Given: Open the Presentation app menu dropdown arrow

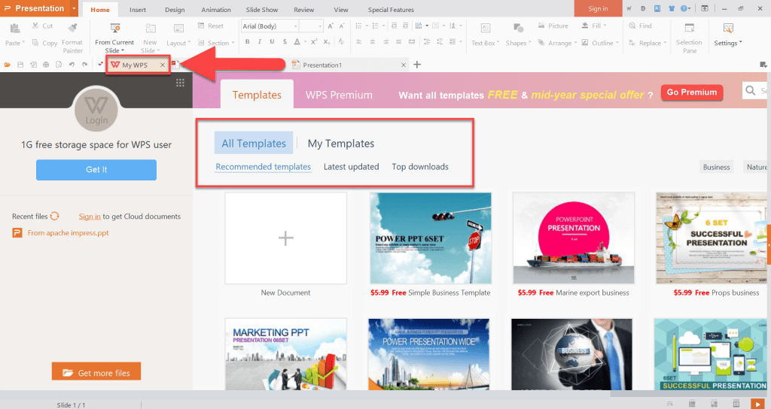Looking at the screenshot, I should pyautogui.click(x=74, y=8).
